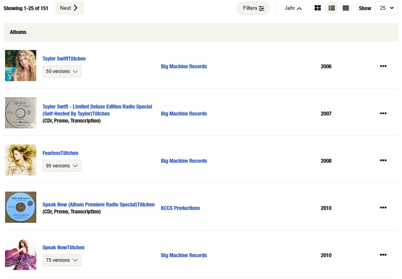
Task: Open the Show 25 per-page selector
Action: click(x=386, y=8)
